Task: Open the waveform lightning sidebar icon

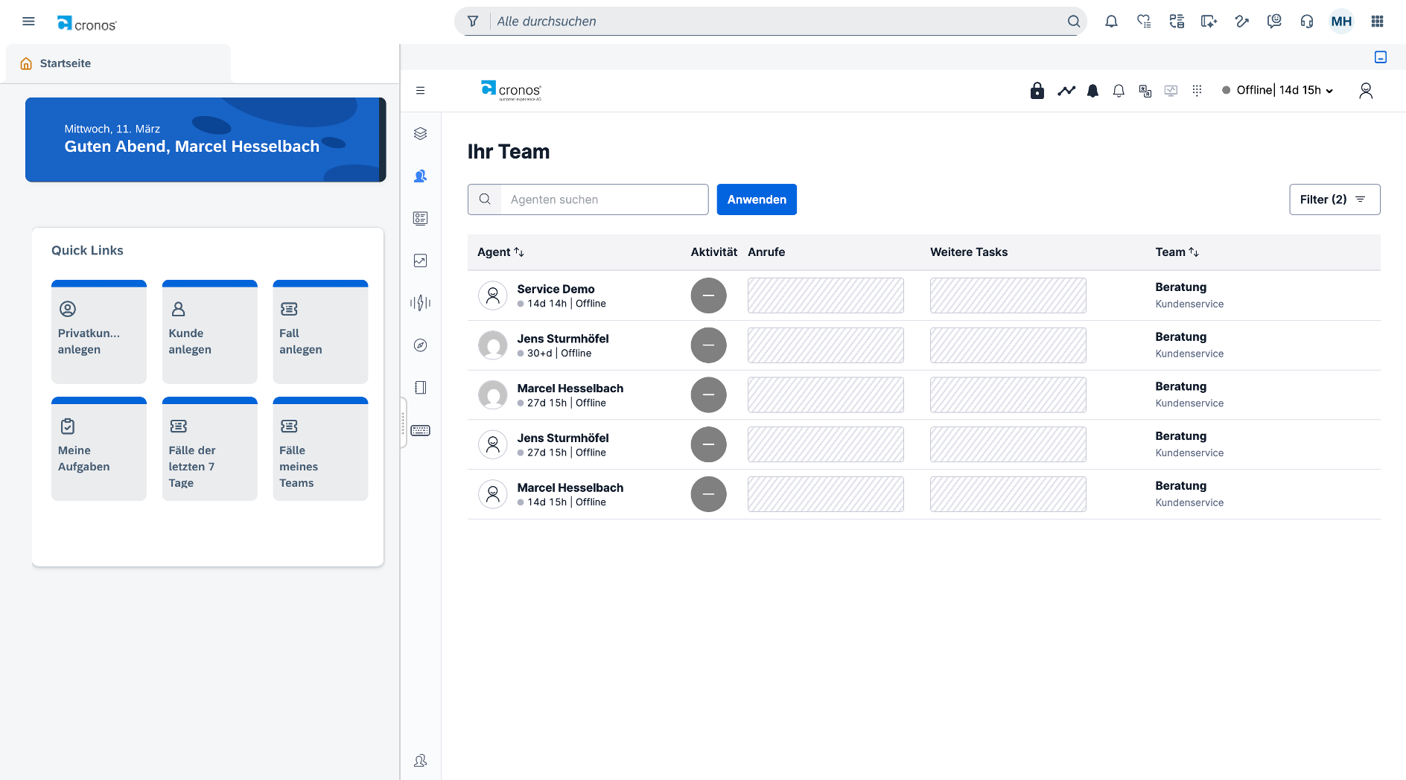Action: pos(420,303)
